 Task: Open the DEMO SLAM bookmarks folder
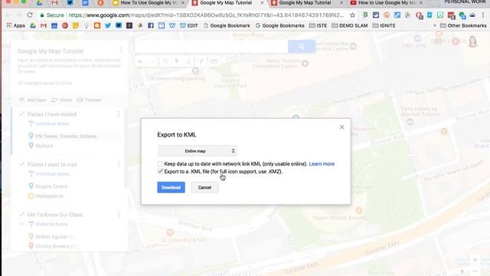350,25
